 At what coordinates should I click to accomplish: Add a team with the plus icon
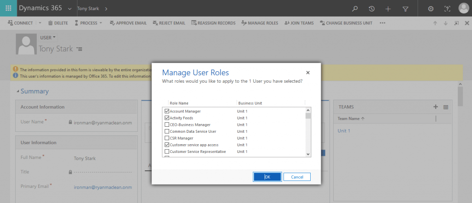tap(435, 107)
